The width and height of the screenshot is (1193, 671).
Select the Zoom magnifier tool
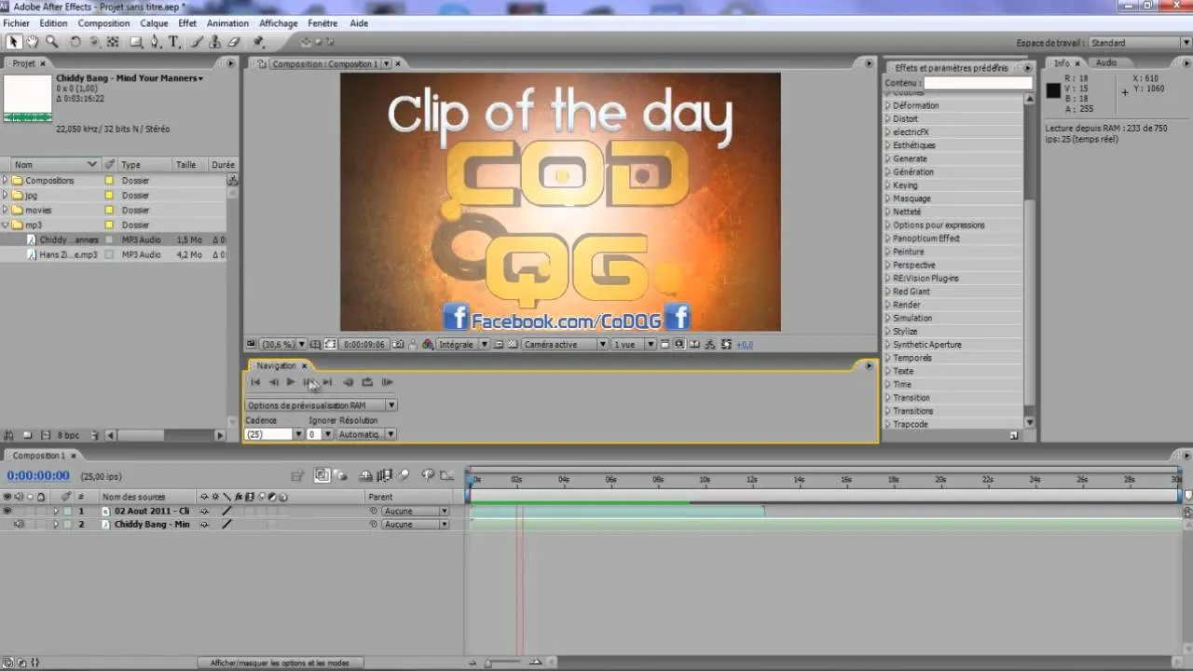coord(52,42)
